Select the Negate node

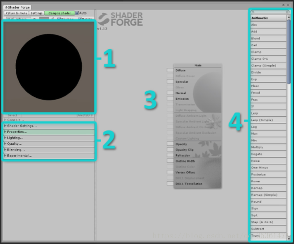(269, 154)
